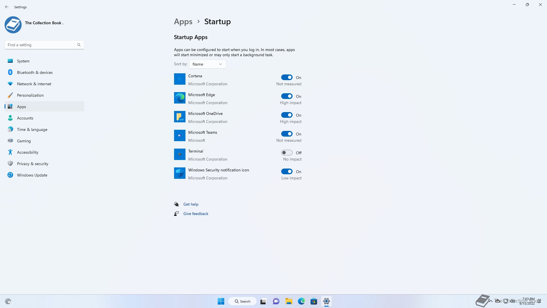Open the Chat icon on taskbar
Image resolution: width=547 pixels, height=308 pixels.
pos(276,301)
